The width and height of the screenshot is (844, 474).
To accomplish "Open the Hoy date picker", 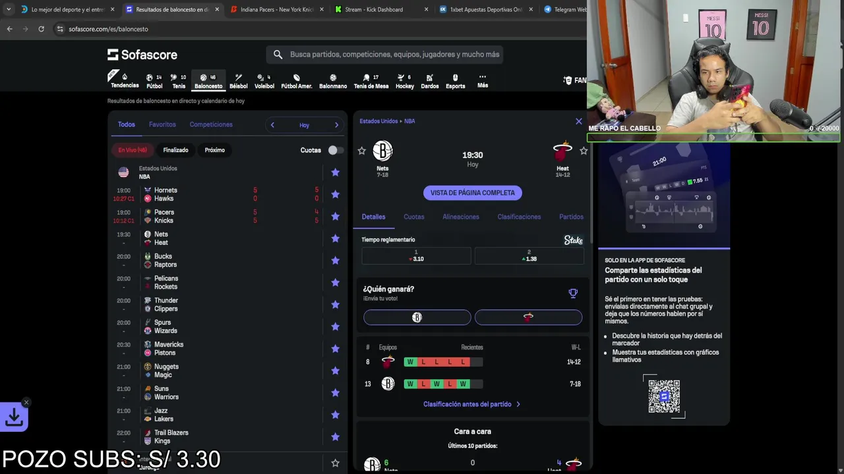I will pos(304,125).
